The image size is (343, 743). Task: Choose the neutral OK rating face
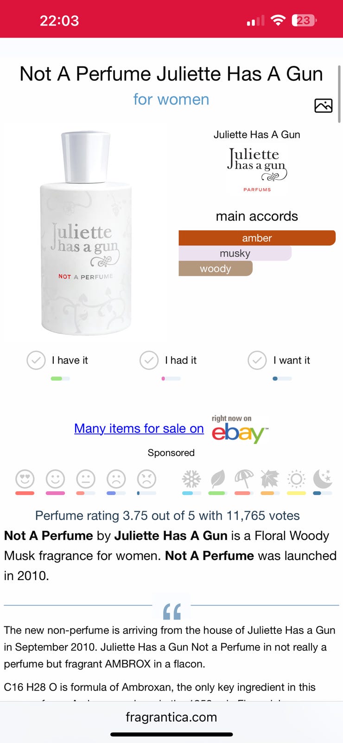[x=86, y=479]
